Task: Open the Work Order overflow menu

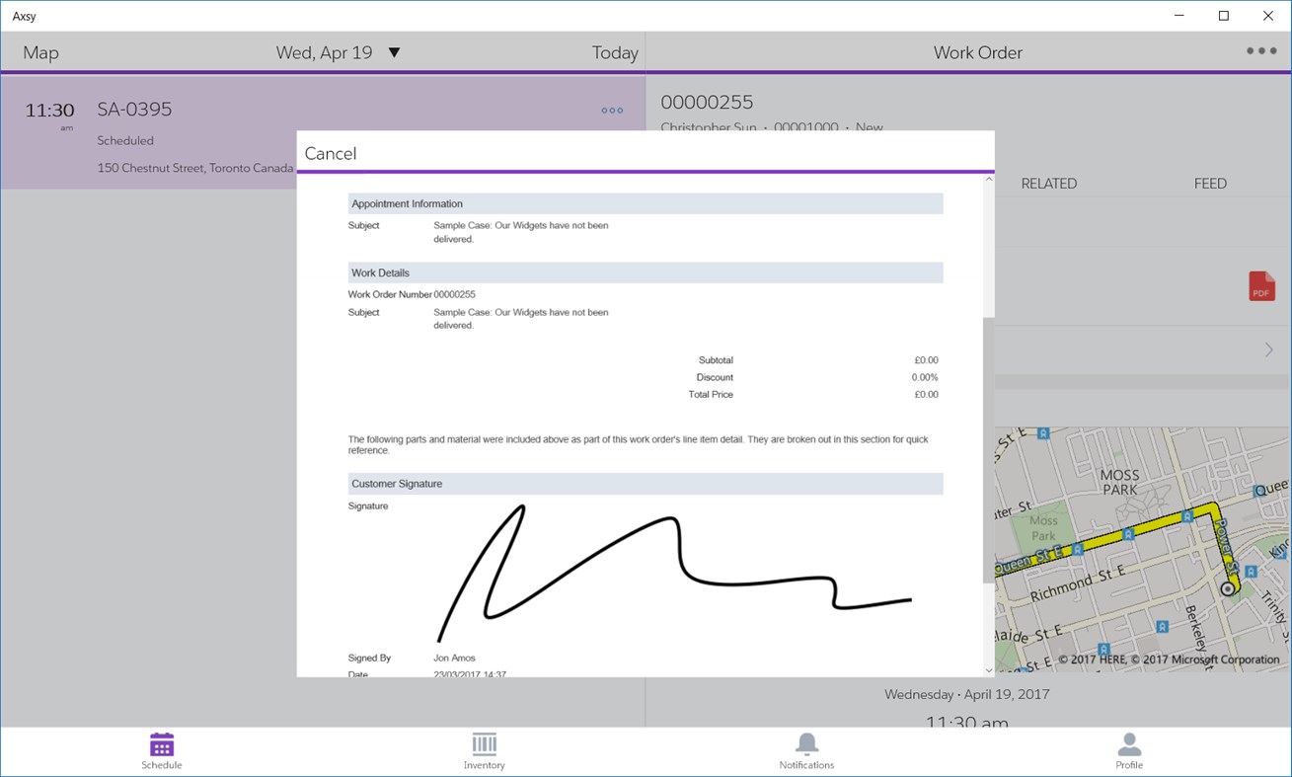Action: coord(1258,51)
